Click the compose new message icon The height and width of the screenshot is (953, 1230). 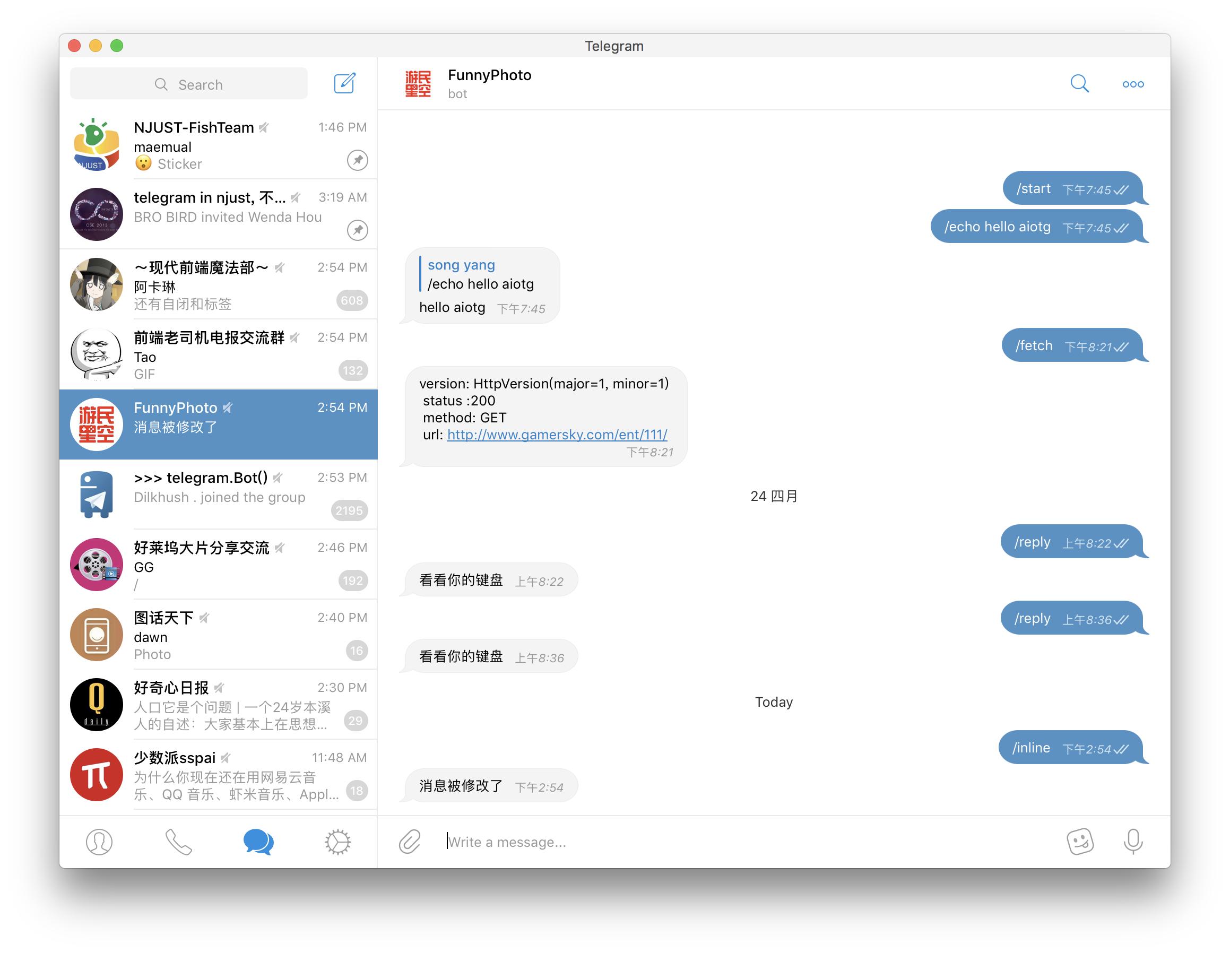pos(344,84)
